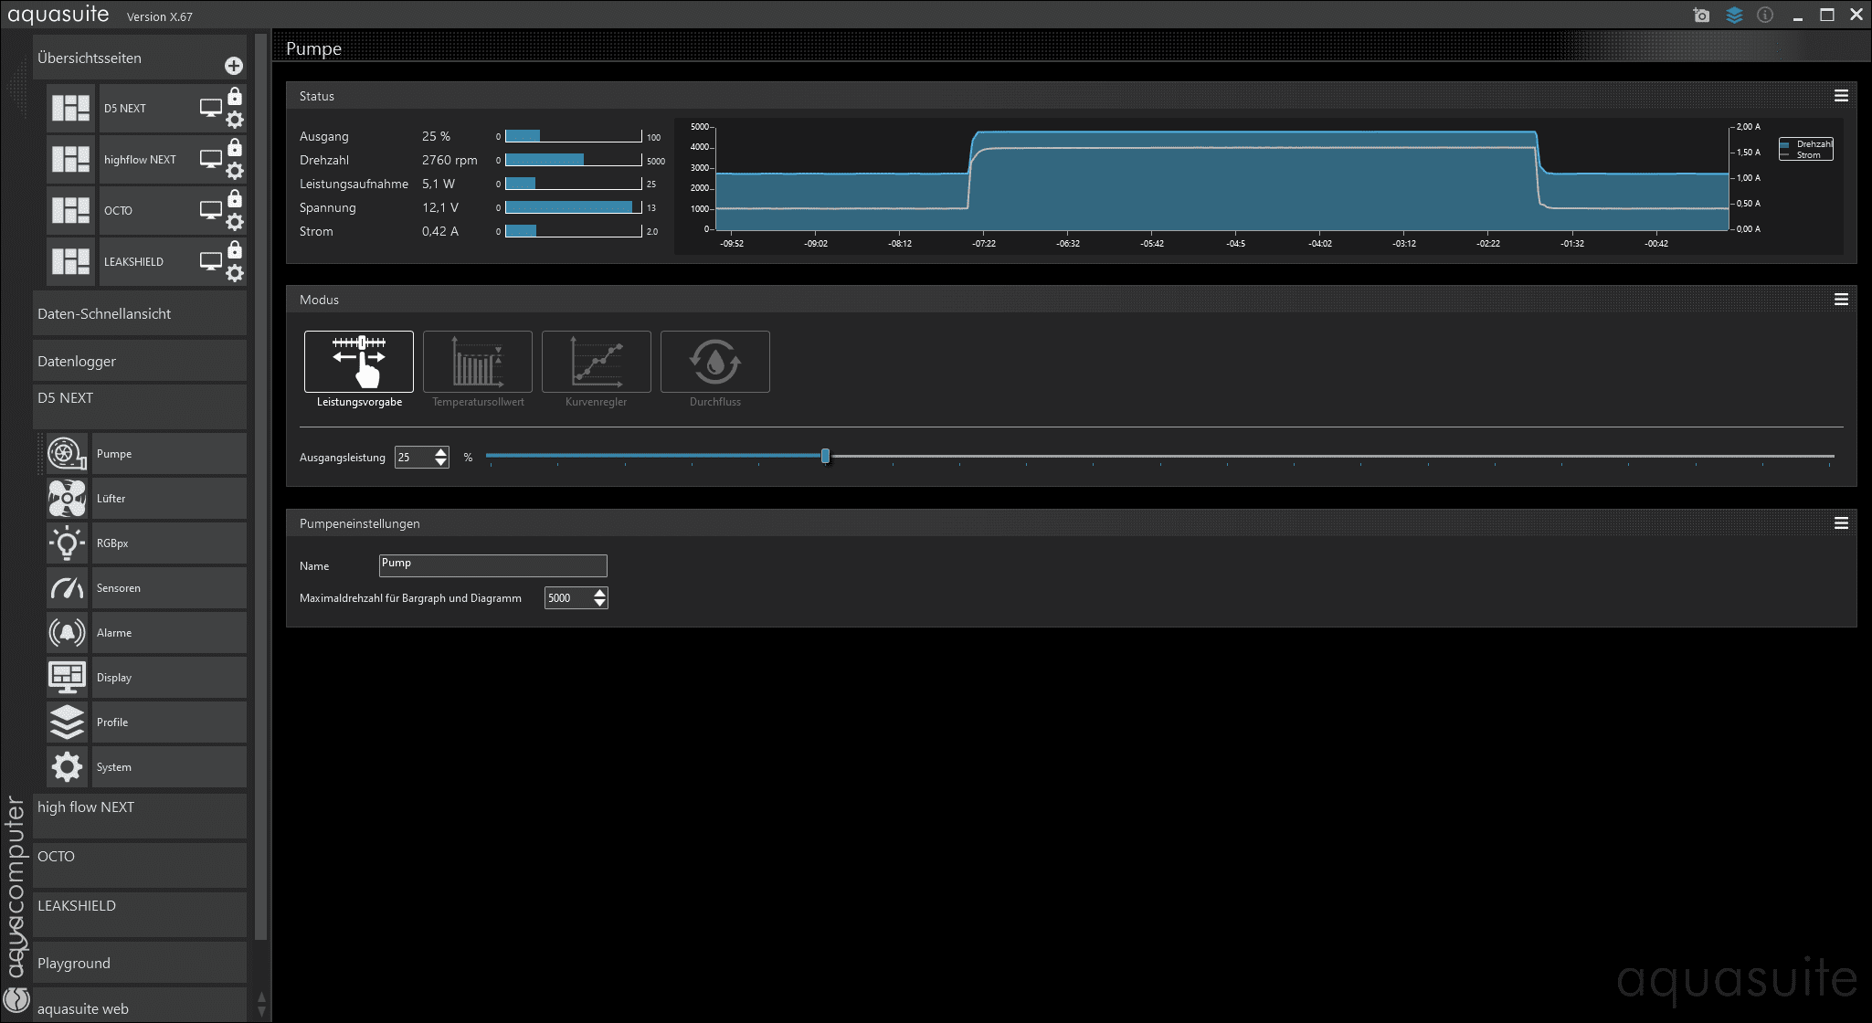Image resolution: width=1872 pixels, height=1023 pixels.
Task: Select the Durchfluss mode icon
Action: 714,362
